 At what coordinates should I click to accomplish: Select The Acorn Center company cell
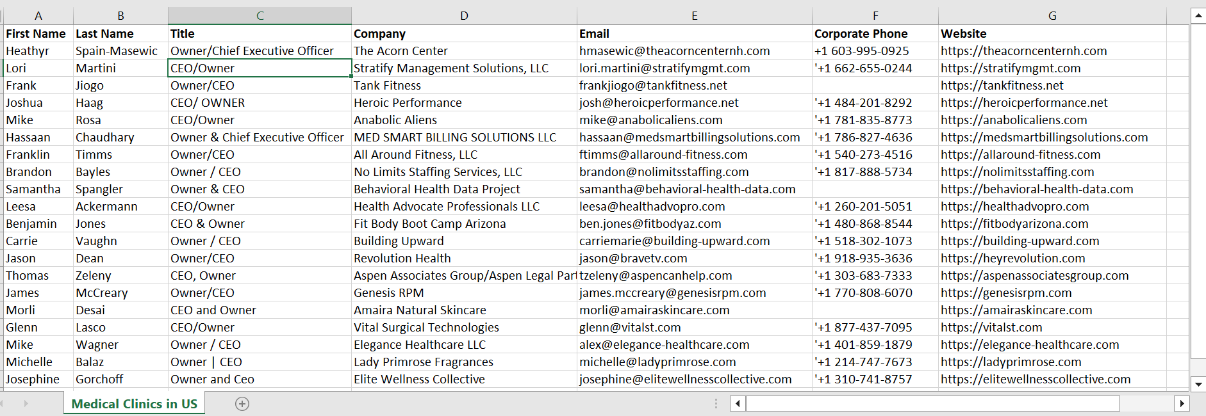pos(464,51)
